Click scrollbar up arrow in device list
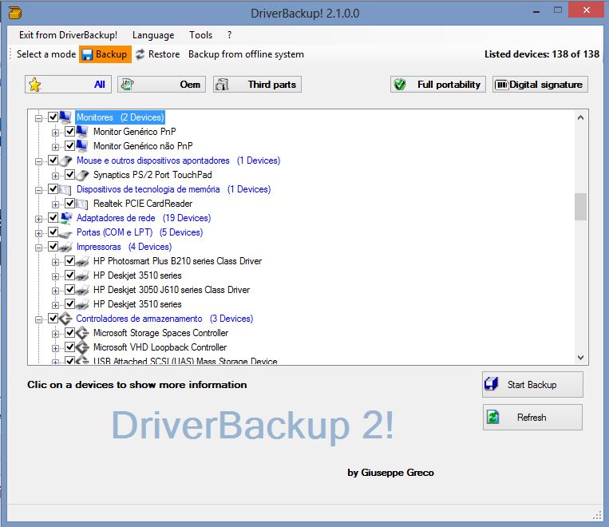 pos(580,117)
